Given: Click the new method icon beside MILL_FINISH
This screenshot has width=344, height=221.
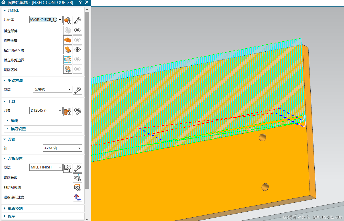Looking at the screenshot, I should click(68, 168).
